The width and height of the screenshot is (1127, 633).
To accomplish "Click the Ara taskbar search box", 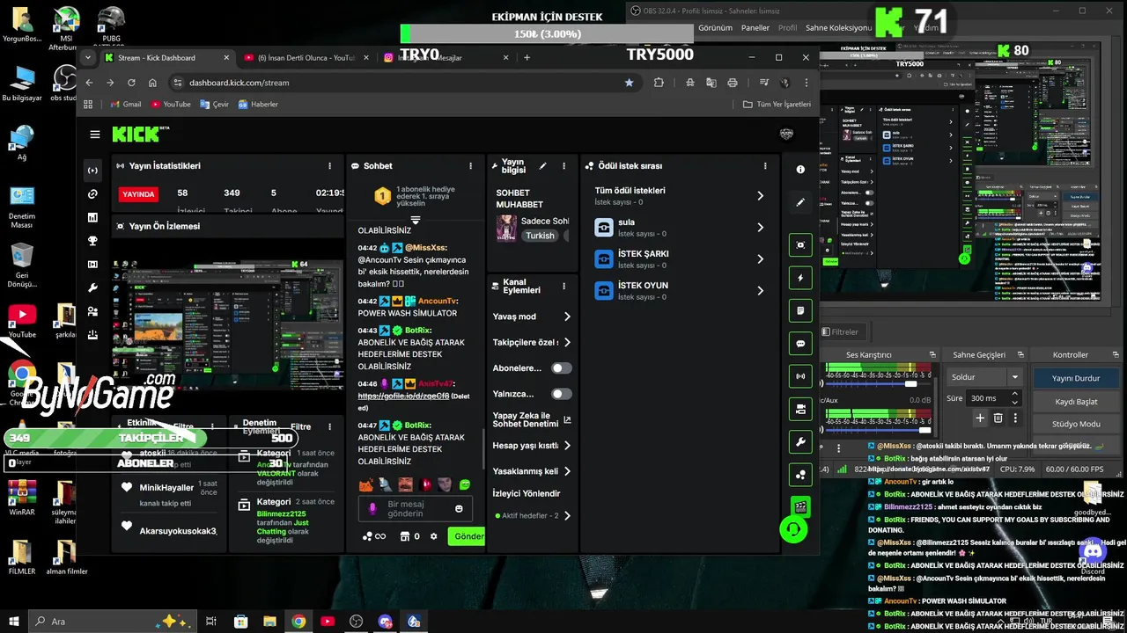I will [x=113, y=622].
